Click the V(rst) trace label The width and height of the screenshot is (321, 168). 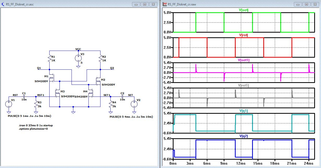point(243,35)
